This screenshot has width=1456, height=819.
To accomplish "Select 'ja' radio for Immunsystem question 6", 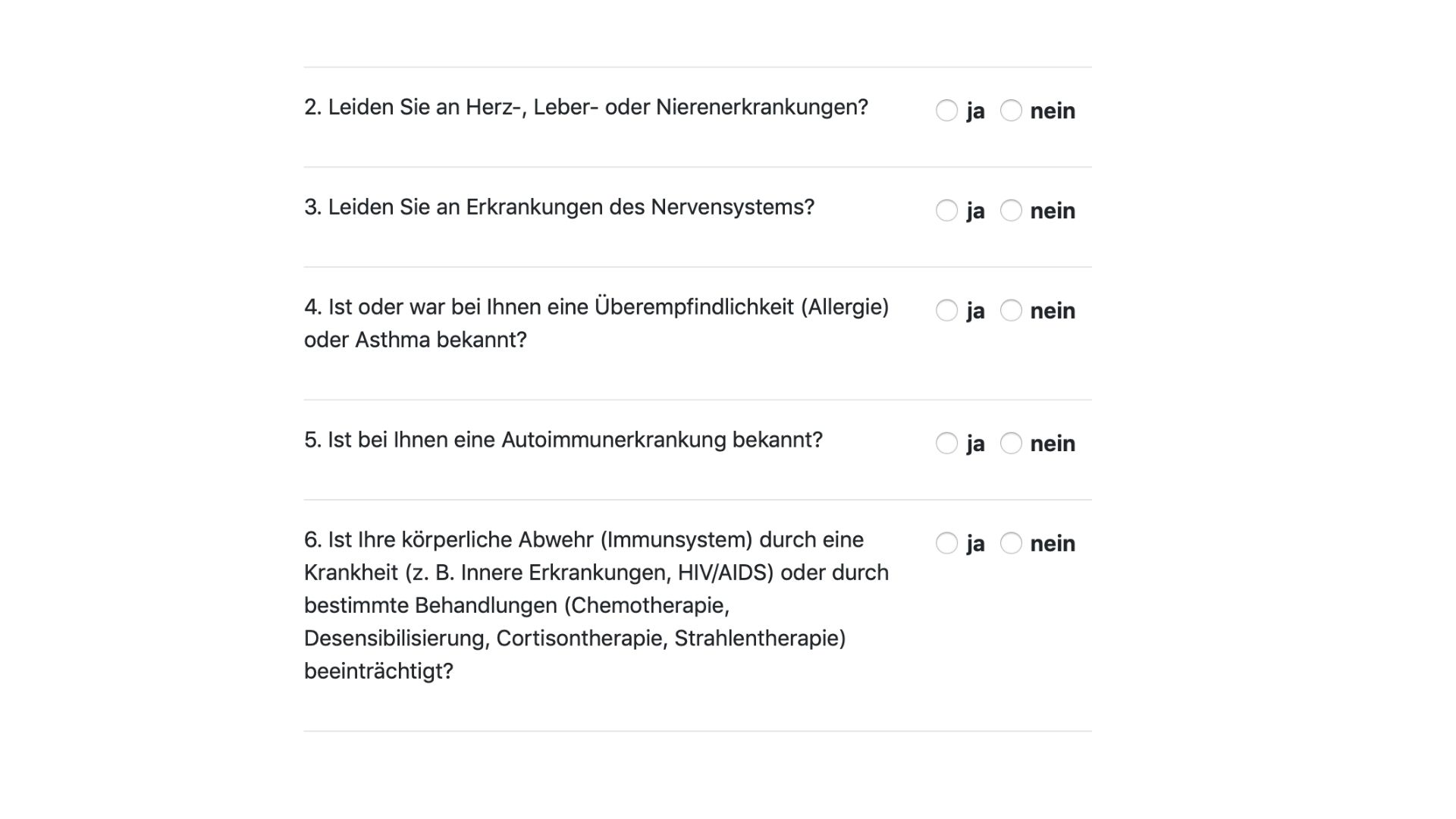I will pos(946,544).
